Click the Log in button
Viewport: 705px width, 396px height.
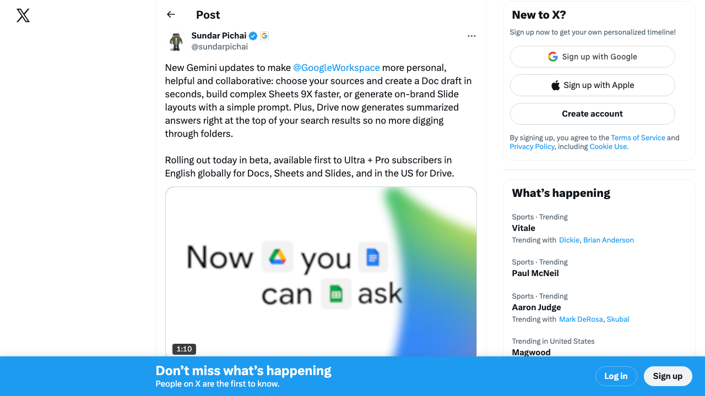tap(616, 376)
